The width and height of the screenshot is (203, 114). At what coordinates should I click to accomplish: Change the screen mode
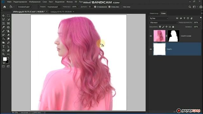[x=8, y=66]
